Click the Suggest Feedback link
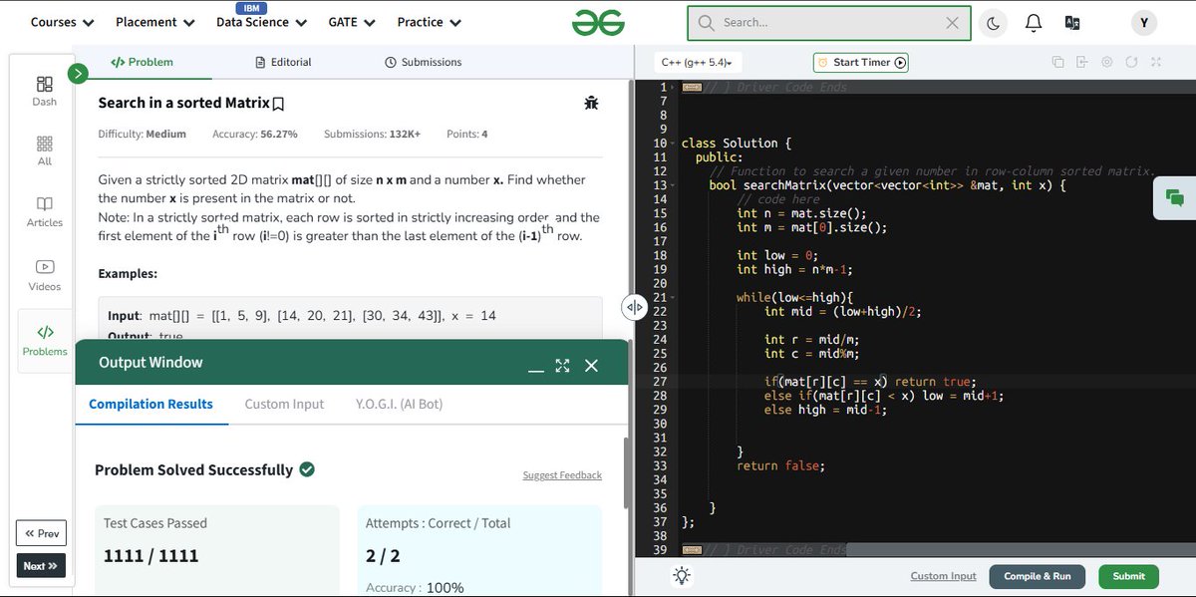 [562, 475]
